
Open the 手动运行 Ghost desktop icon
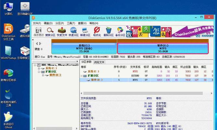point(8,120)
